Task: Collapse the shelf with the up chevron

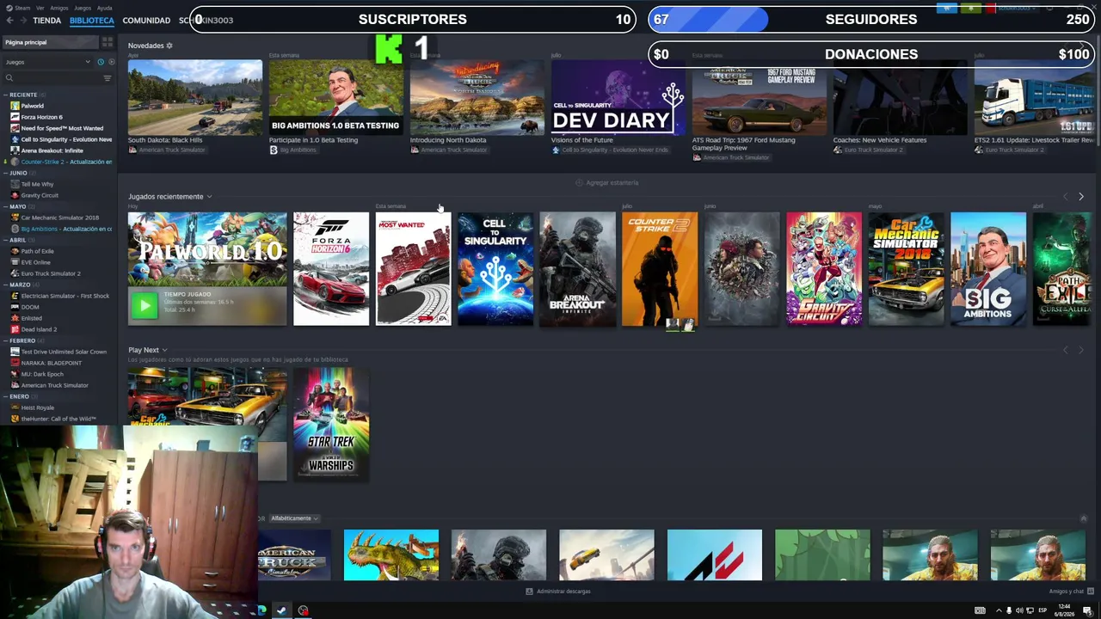Action: coord(1084,518)
